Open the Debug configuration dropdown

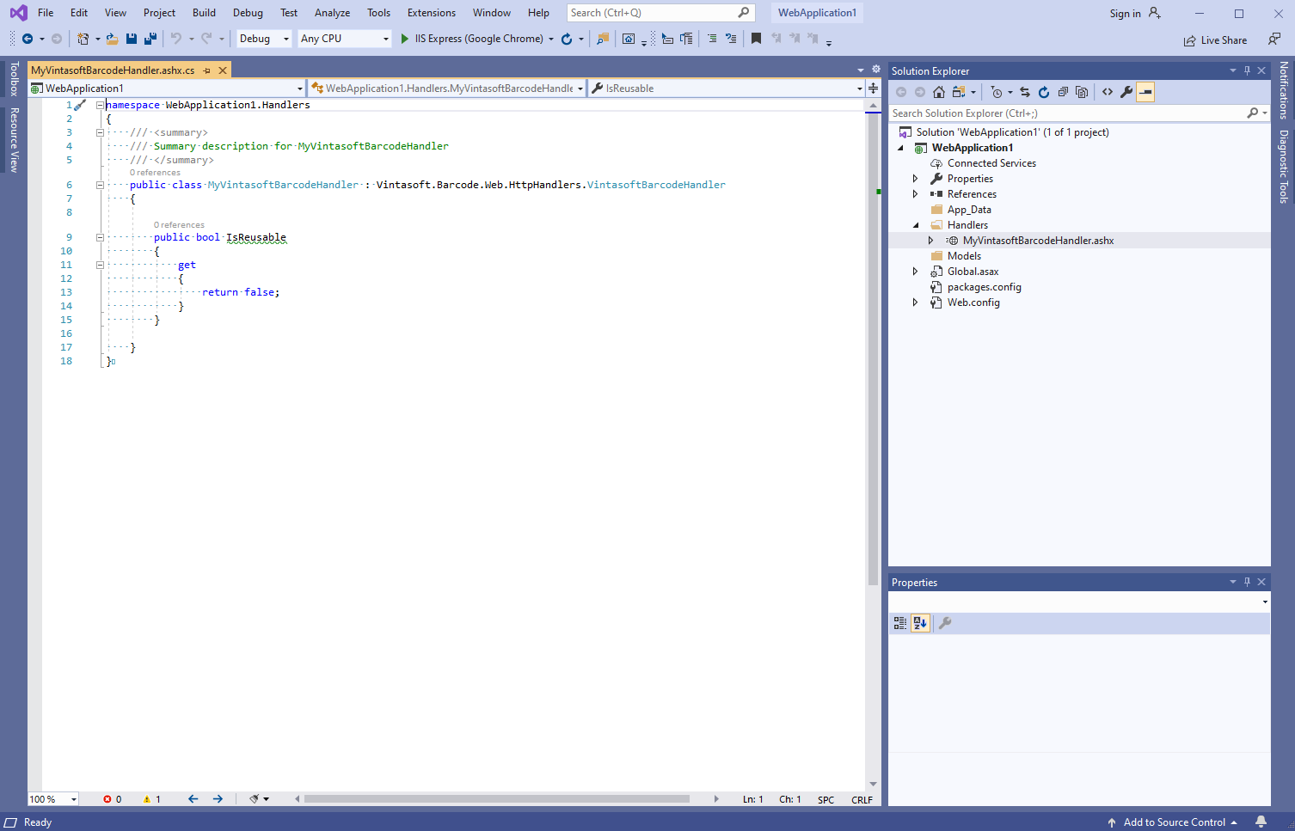coord(264,39)
